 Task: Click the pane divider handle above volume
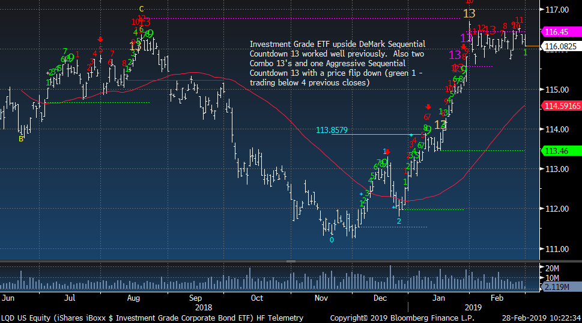coord(291,262)
